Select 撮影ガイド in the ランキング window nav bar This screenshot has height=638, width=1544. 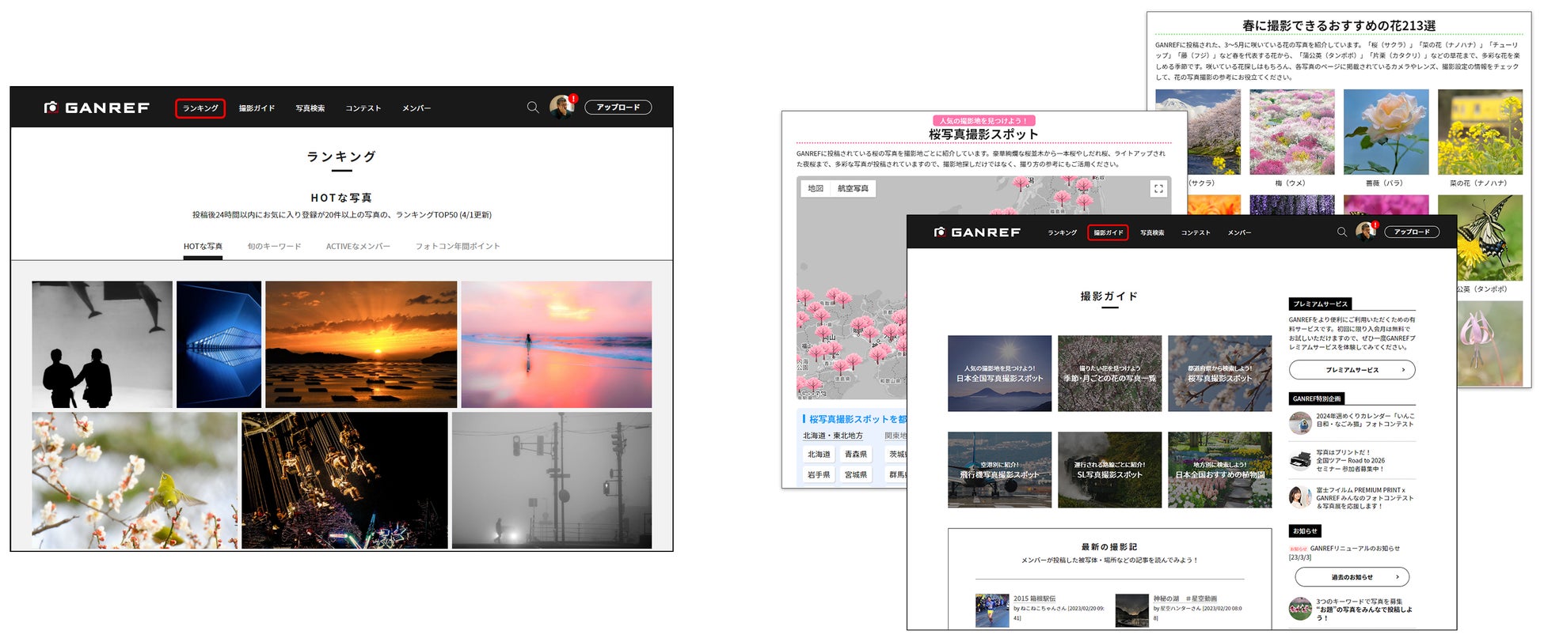coord(257,108)
